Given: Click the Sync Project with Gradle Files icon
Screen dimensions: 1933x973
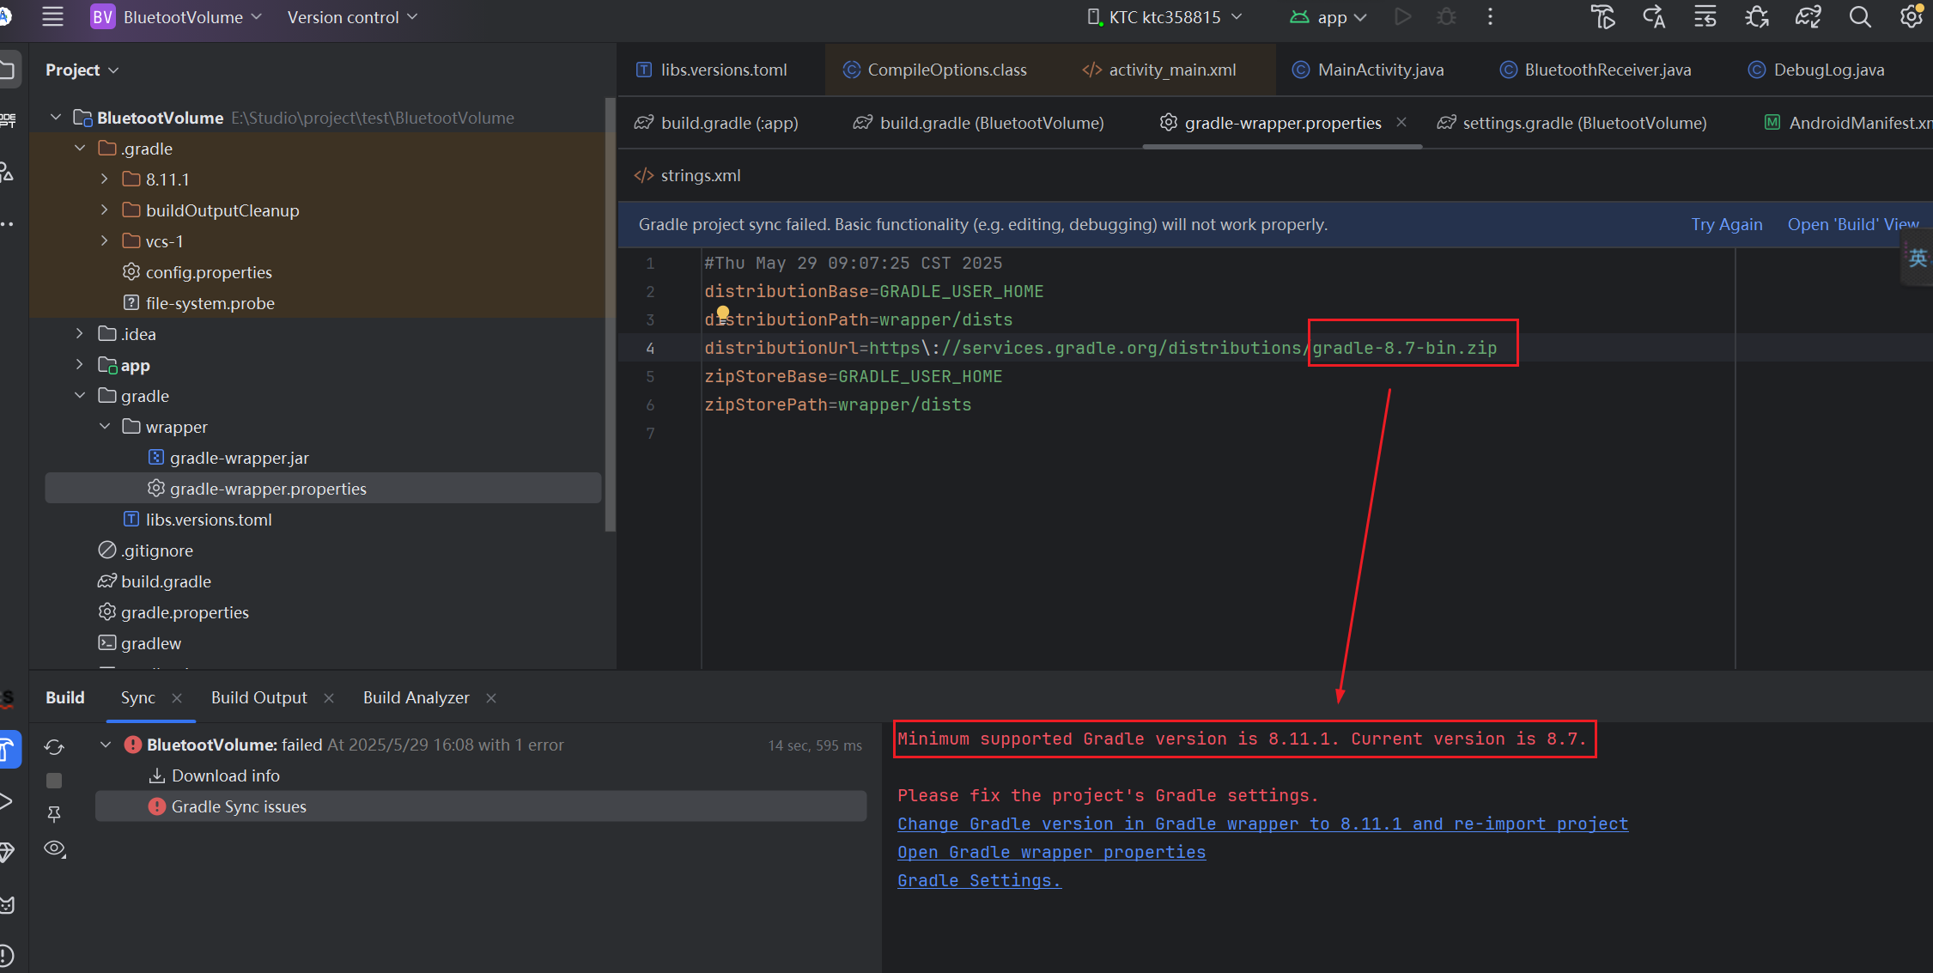Looking at the screenshot, I should (x=1808, y=17).
